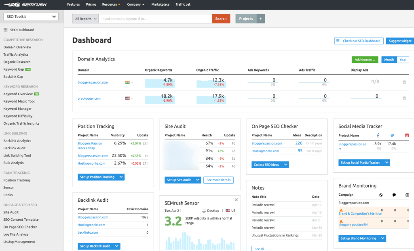Open the All Reports dropdown
Screen dimensions: 414x251
(x=84, y=19)
